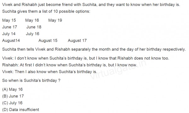Click Vivek's first statement line
Viewport: 189px width, 113px height.
(86, 58)
